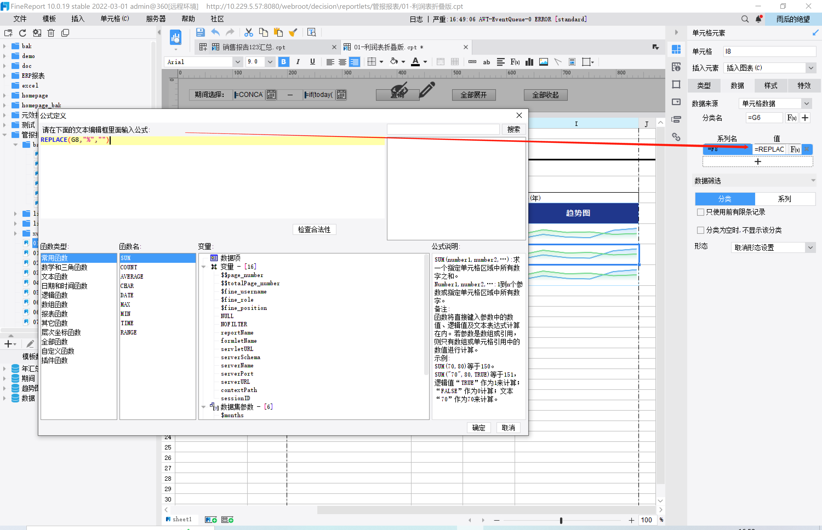The height and width of the screenshot is (530, 822).
Task: Open the font size 9.0 dropdown
Action: [x=270, y=62]
